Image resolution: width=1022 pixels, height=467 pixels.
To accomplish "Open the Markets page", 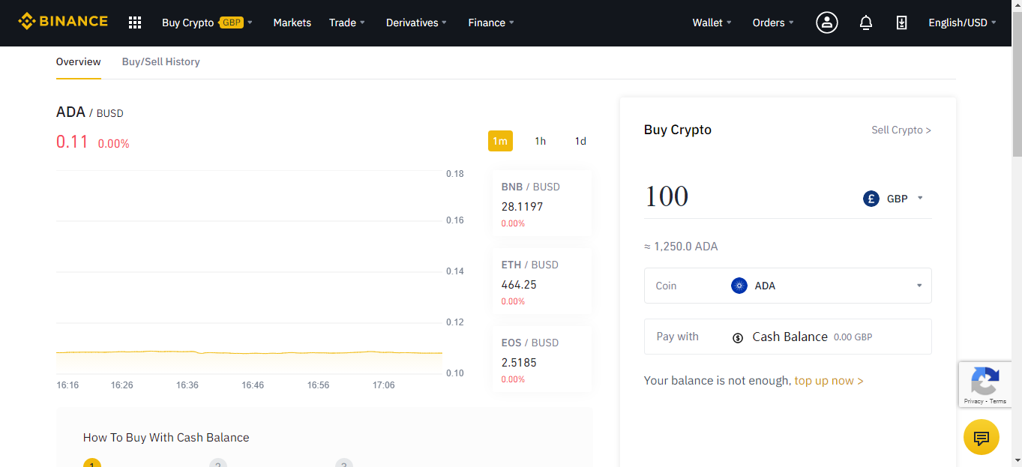I will [292, 22].
